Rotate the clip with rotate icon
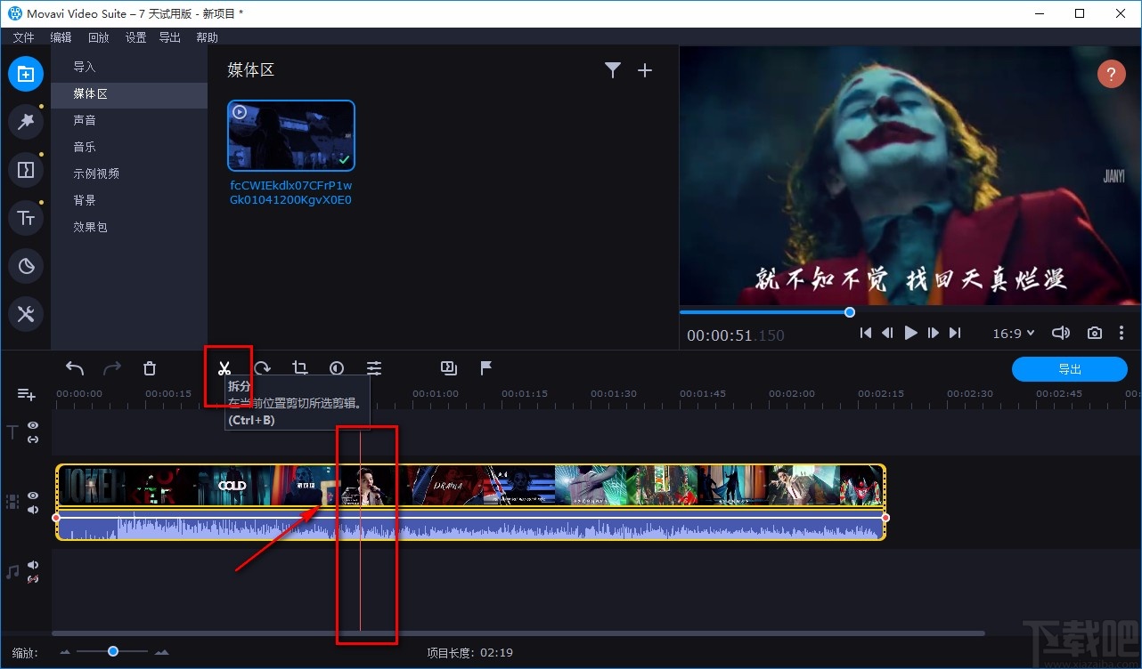1142x669 pixels. click(262, 367)
